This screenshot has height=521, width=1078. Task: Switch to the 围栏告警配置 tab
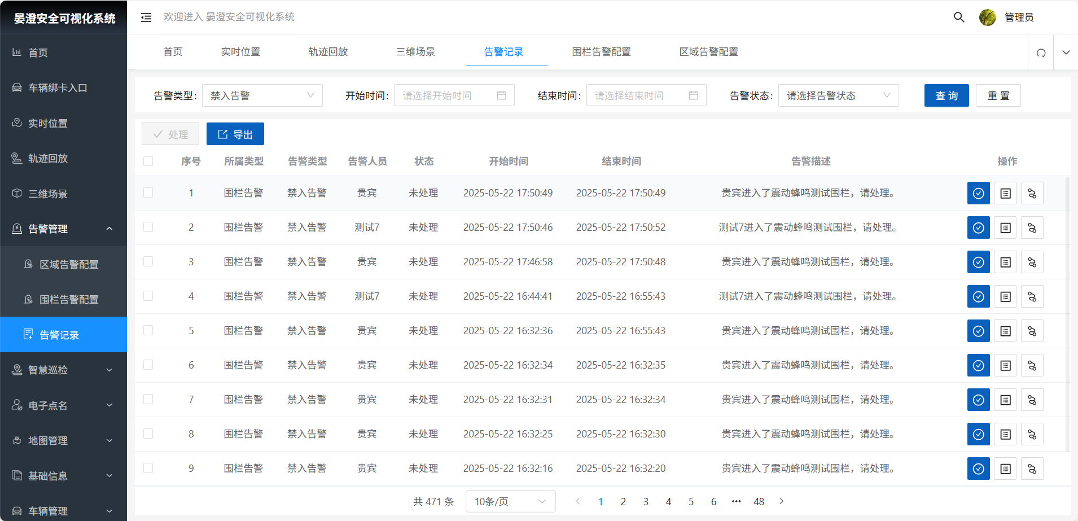click(601, 52)
